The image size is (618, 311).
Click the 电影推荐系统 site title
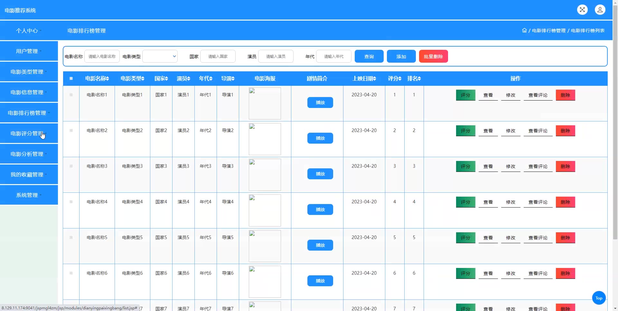pos(20,10)
